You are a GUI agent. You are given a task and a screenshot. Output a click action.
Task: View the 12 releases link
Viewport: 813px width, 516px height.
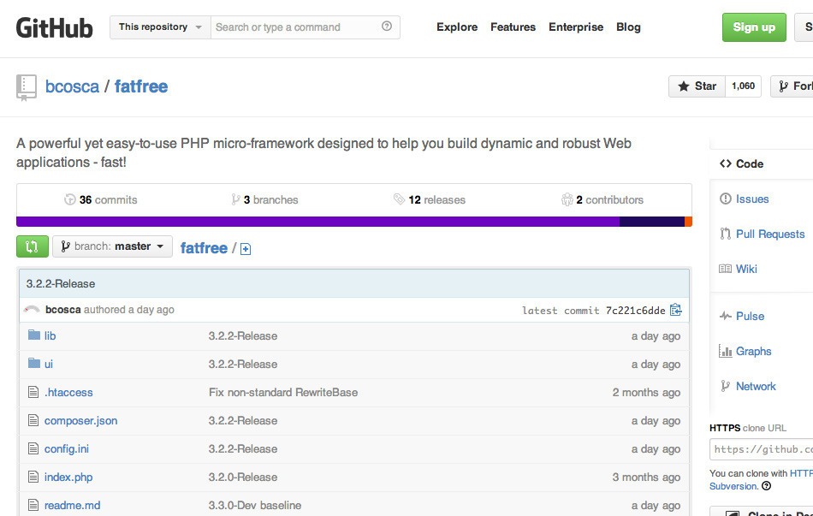(x=430, y=199)
